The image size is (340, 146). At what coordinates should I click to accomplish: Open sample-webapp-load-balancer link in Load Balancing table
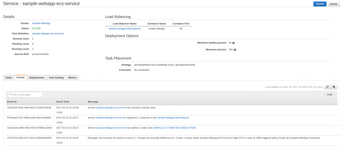124,28
